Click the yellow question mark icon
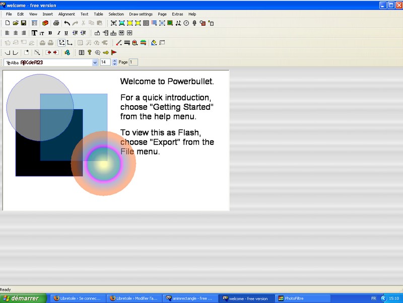 pyautogui.click(x=90, y=53)
